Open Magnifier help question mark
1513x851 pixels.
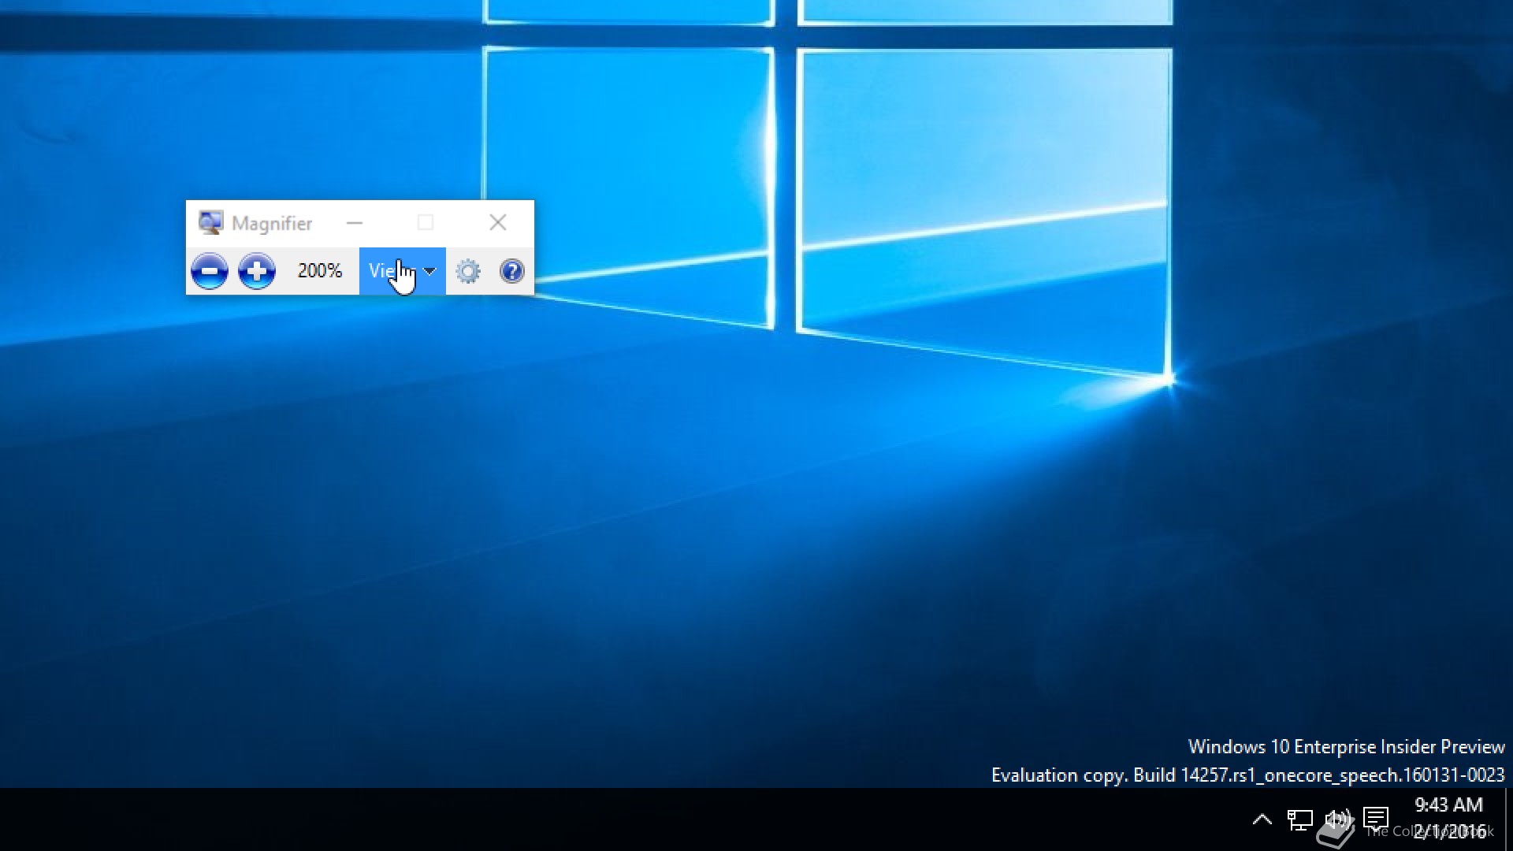(x=512, y=271)
